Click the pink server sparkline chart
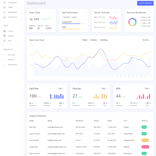The height and width of the screenshot is (156, 156). point(113,18)
